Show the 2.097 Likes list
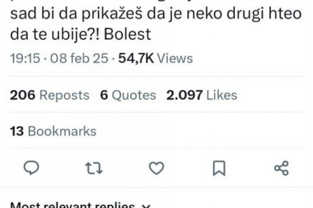 pyautogui.click(x=202, y=95)
